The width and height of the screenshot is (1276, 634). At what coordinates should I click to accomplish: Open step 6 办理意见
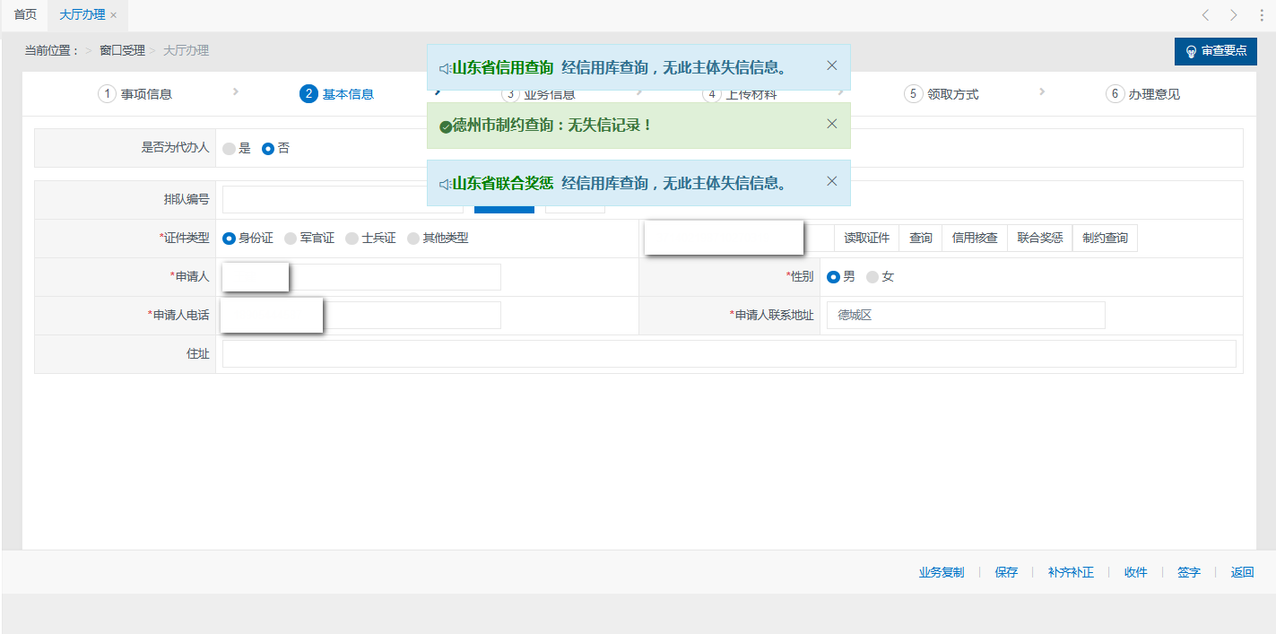(x=1143, y=94)
